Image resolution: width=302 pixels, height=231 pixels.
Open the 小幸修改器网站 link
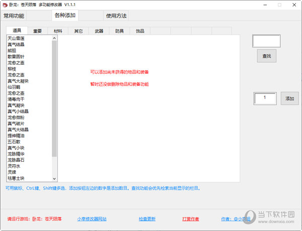click(x=92, y=219)
